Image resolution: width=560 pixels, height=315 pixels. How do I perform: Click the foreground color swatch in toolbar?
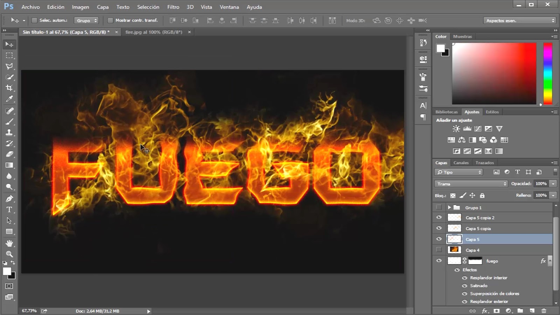click(7, 272)
